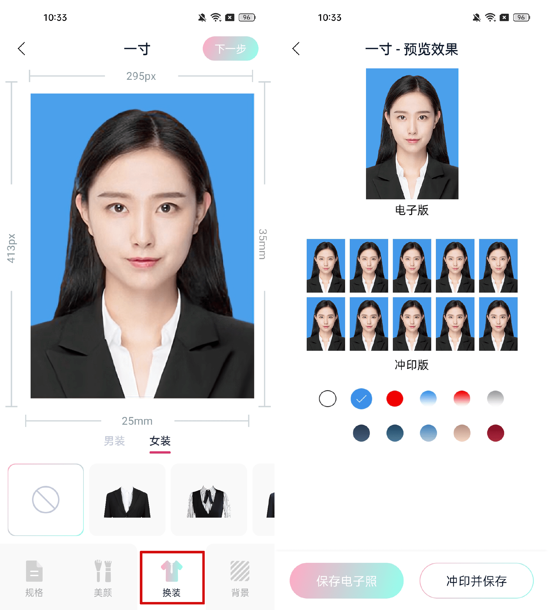Click the back arrow on left panel

[22, 49]
